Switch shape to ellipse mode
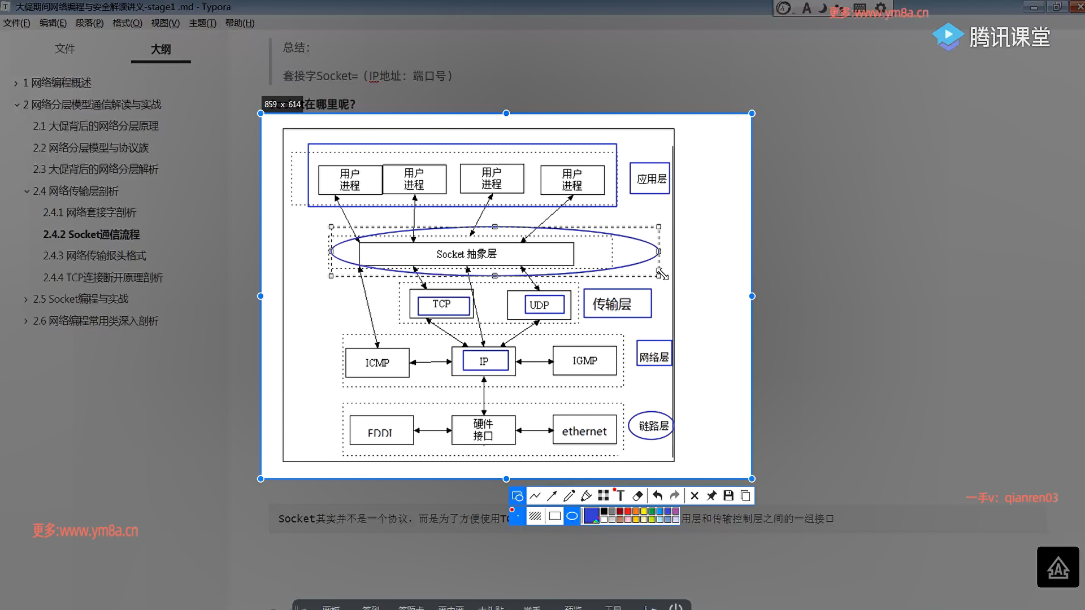The width and height of the screenshot is (1085, 610). coord(572,516)
